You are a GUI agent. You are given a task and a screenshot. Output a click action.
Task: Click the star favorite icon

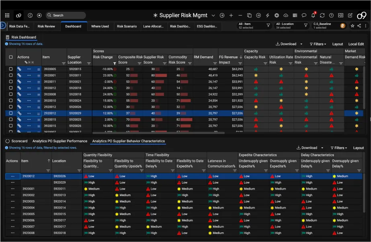(353, 26)
